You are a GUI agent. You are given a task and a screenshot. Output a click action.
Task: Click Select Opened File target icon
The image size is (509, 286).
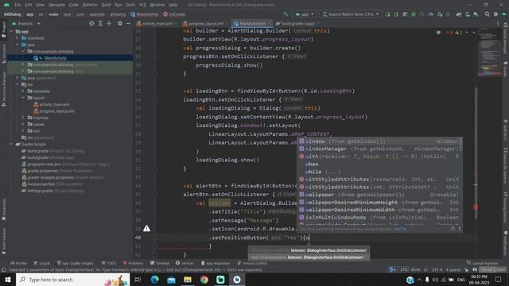(92, 23)
